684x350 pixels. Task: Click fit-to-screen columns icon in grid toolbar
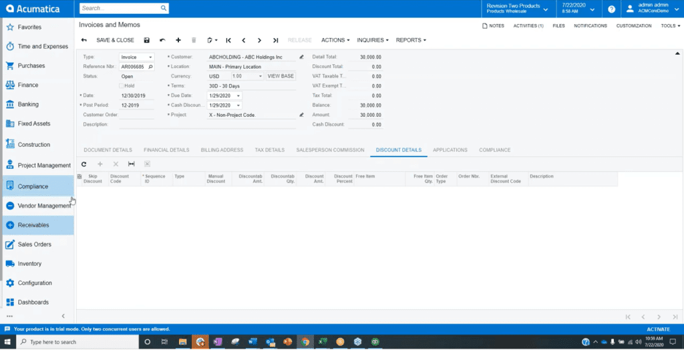132,164
